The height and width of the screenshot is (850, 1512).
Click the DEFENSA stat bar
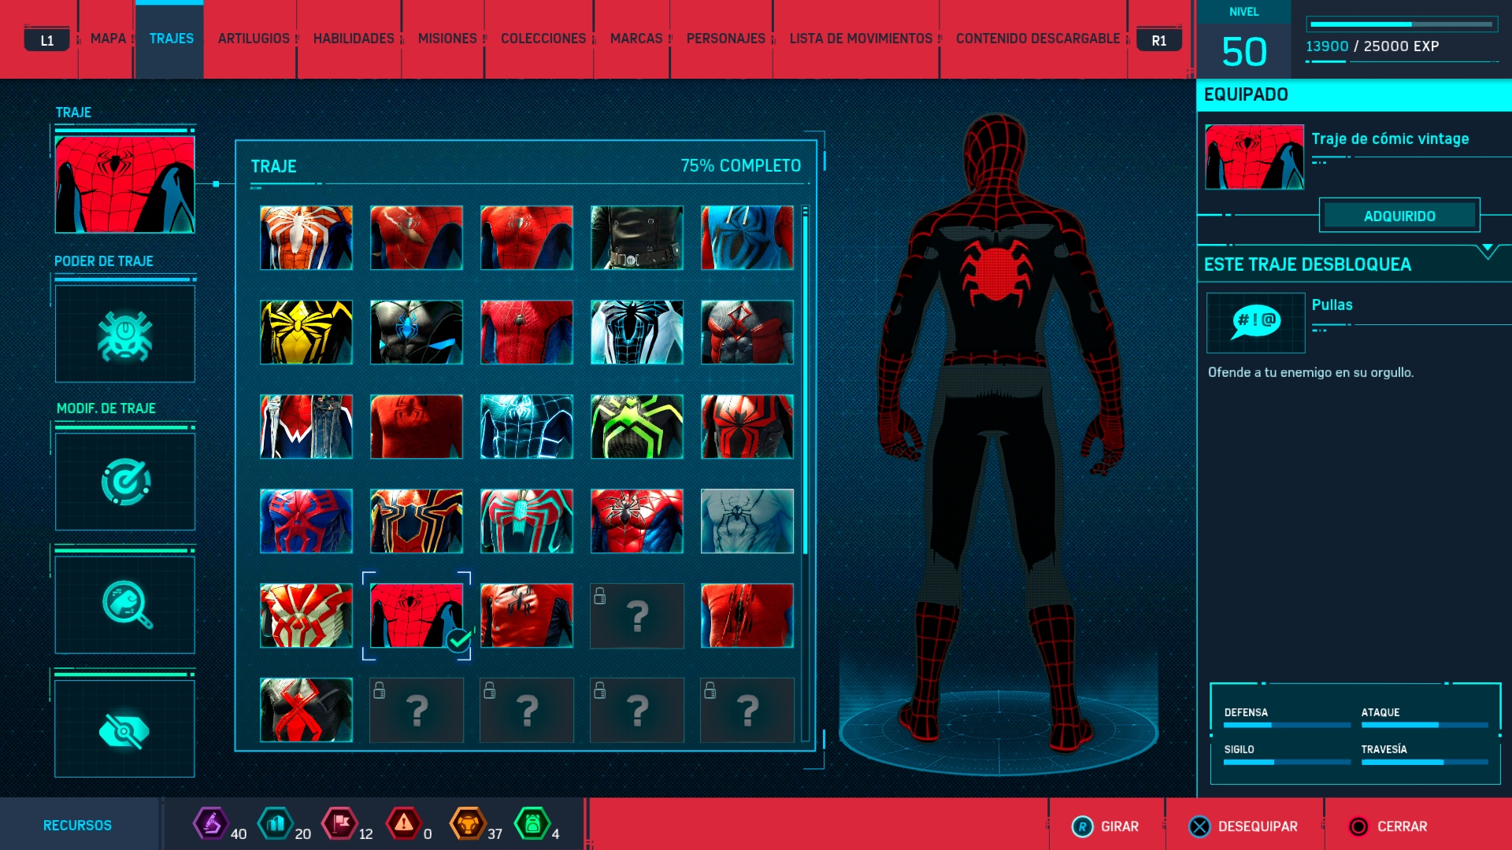(x=1287, y=725)
